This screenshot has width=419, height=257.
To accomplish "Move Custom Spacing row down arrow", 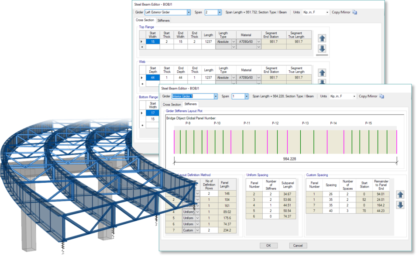I will pos(400,205).
